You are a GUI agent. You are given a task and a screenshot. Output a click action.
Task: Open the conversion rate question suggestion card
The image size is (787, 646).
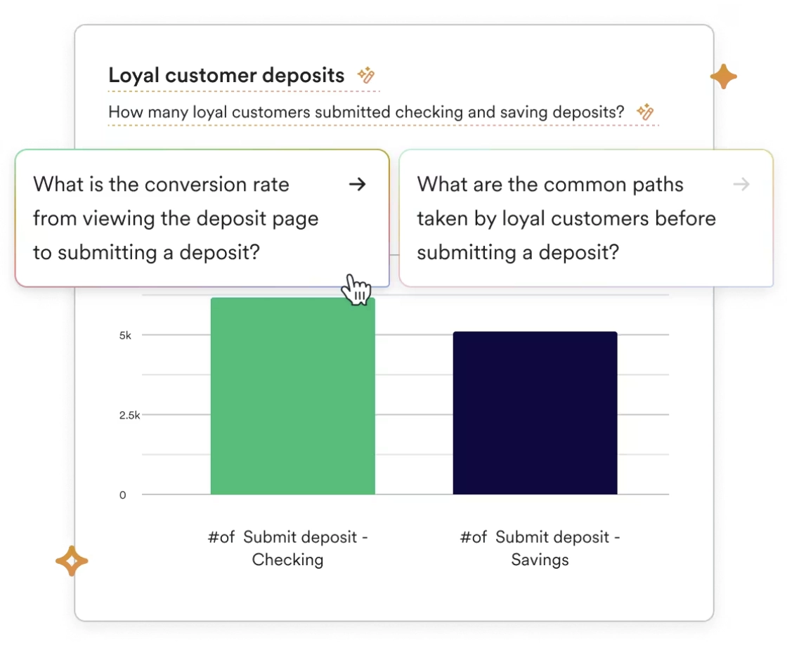click(202, 218)
